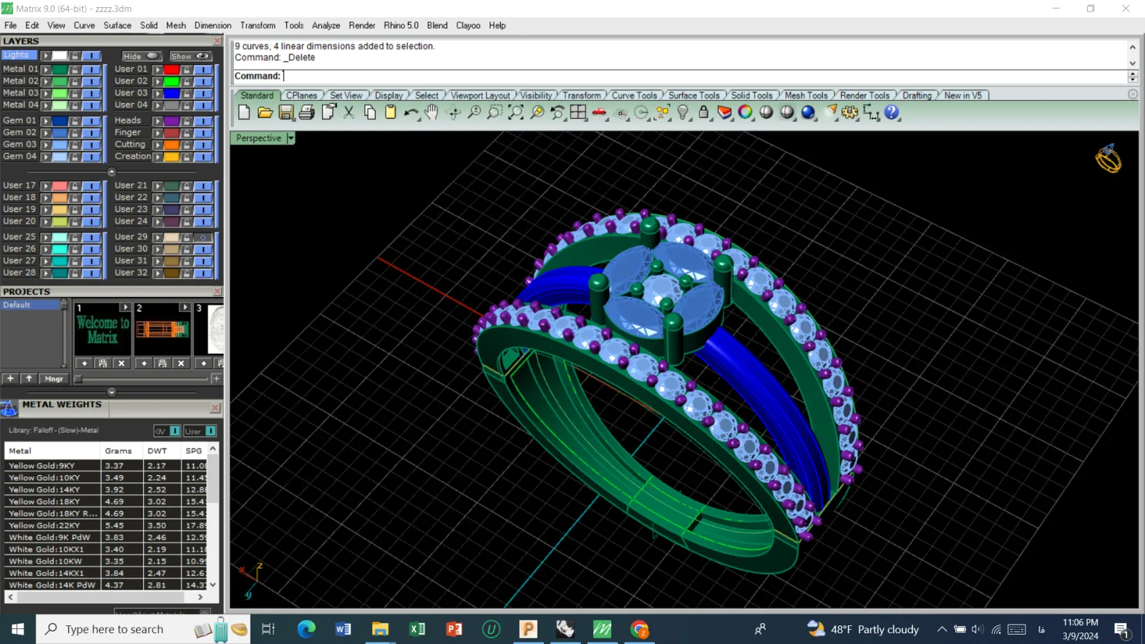The height and width of the screenshot is (644, 1145).
Task: Click the four-viewport layout icon
Action: 578,112
